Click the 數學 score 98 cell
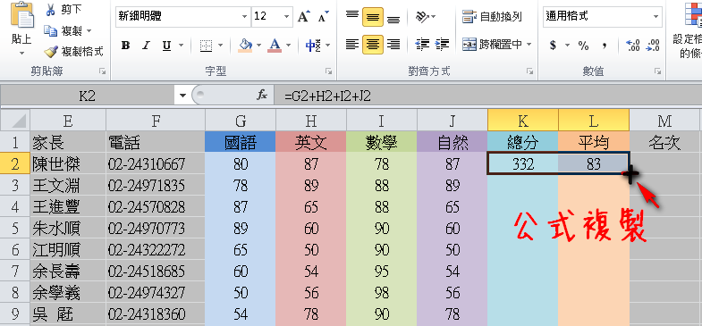702x326 pixels. pos(382,292)
